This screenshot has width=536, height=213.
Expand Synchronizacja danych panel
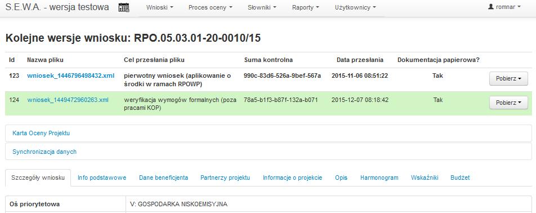[x=44, y=152]
